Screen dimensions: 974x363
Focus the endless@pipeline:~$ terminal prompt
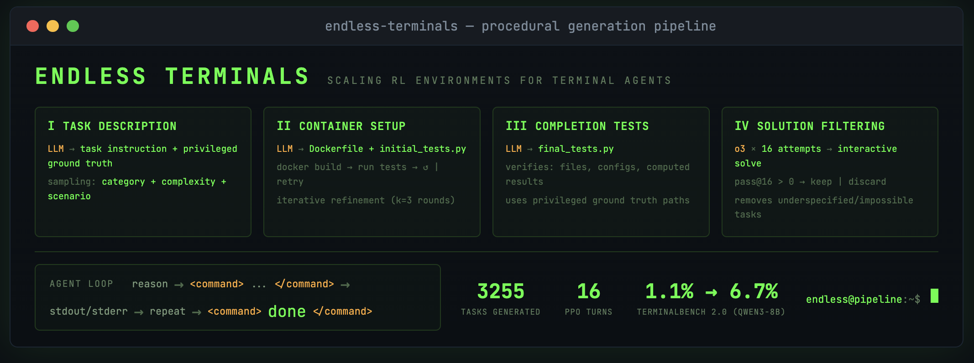863,299
